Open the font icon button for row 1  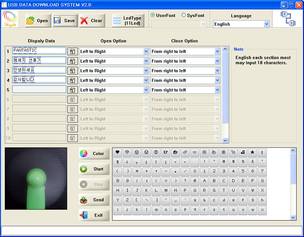(72, 51)
